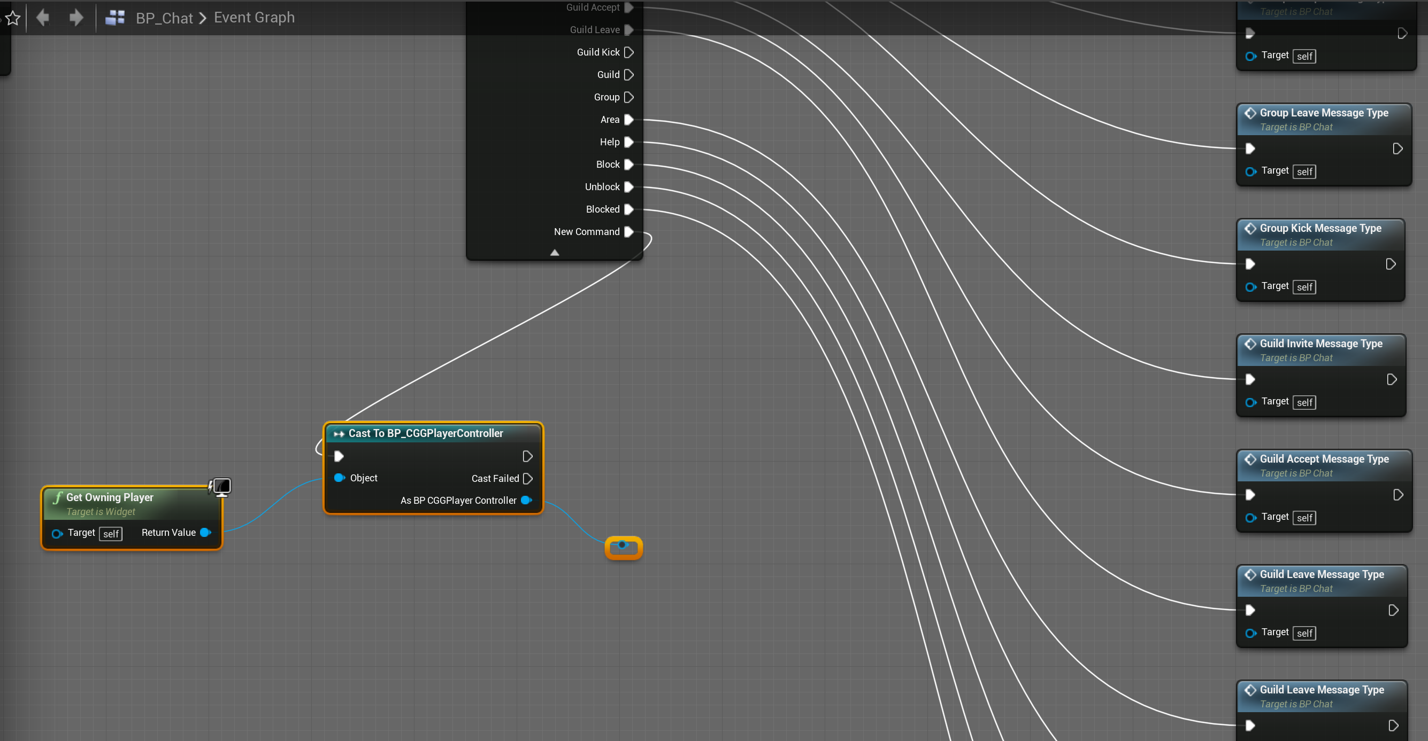Navigate back with the left arrow

[43, 18]
